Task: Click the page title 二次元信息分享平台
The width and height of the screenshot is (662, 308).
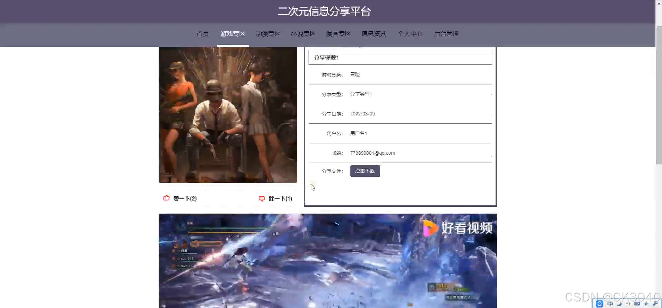Action: pyautogui.click(x=324, y=11)
